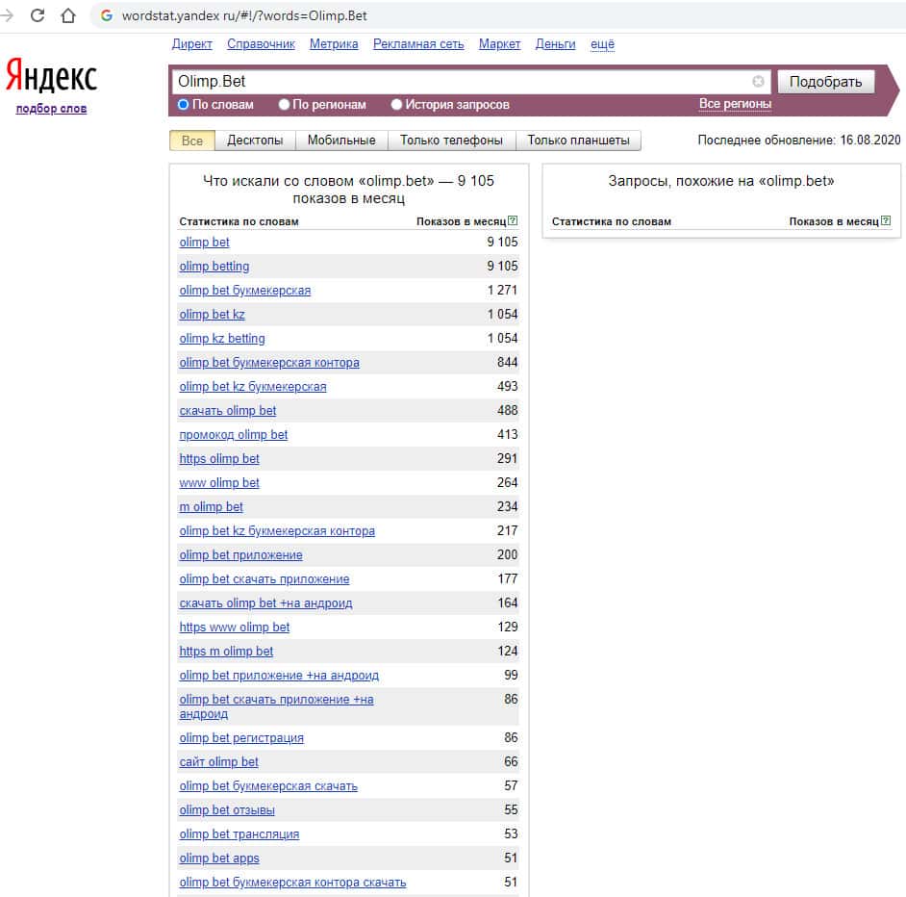Open olimp bet букмекерская скачать query

[268, 786]
